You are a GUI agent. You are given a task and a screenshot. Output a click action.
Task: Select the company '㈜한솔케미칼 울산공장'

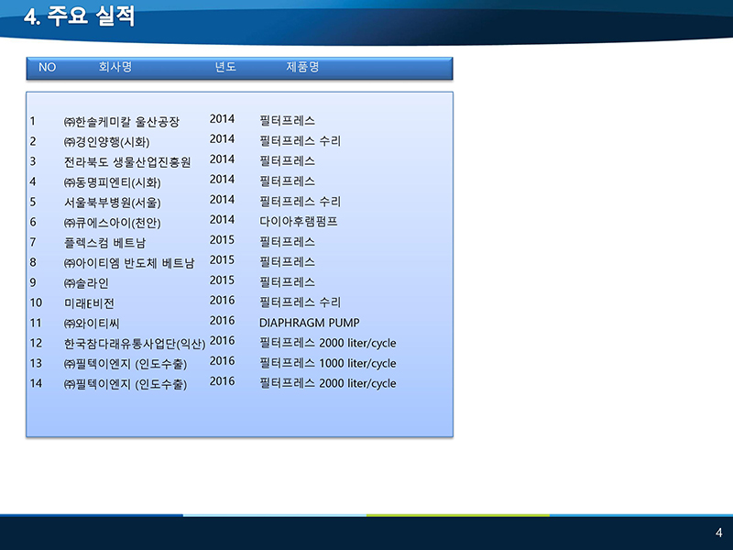122,122
